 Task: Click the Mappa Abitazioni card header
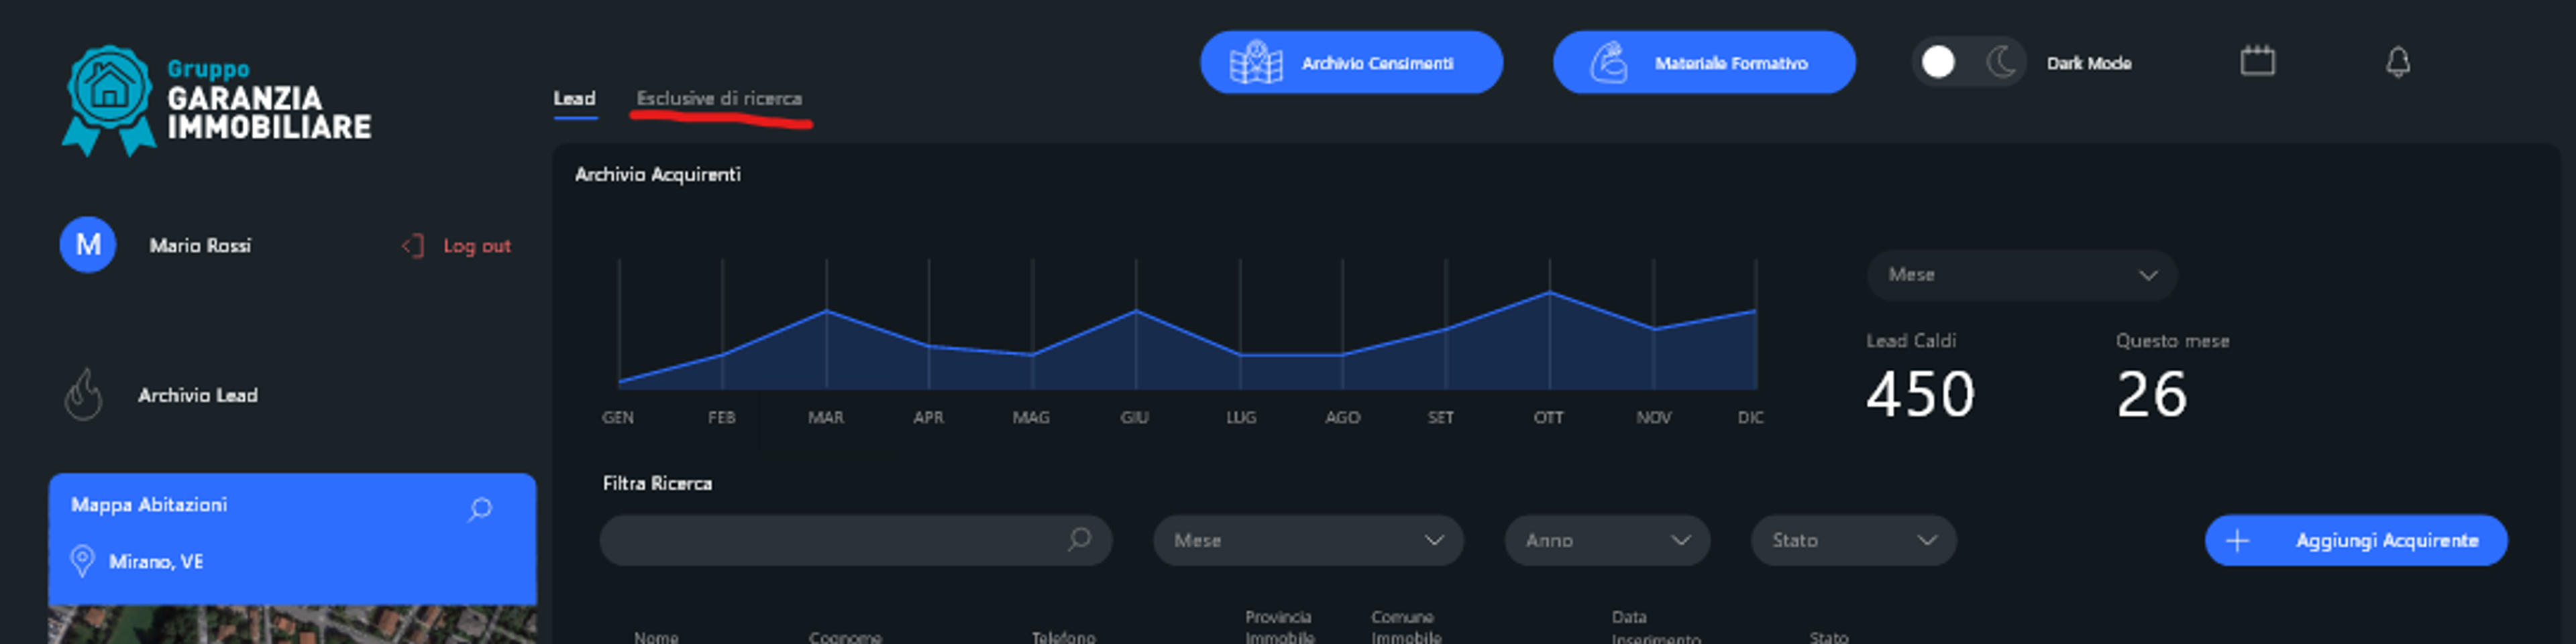(x=292, y=539)
